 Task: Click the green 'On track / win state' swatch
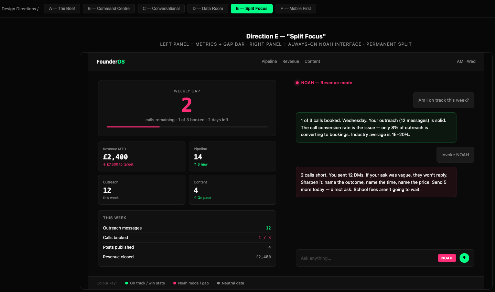click(127, 283)
